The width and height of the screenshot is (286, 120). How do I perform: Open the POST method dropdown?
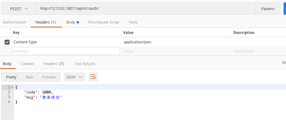coord(19,9)
